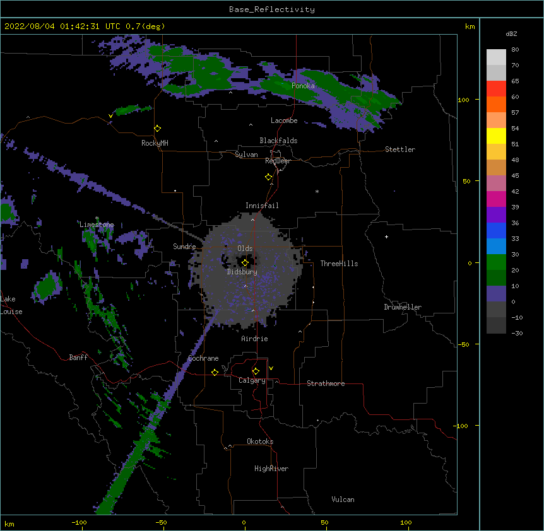Click the Blackfalds town label
The width and height of the screenshot is (544, 531).
coord(278,141)
